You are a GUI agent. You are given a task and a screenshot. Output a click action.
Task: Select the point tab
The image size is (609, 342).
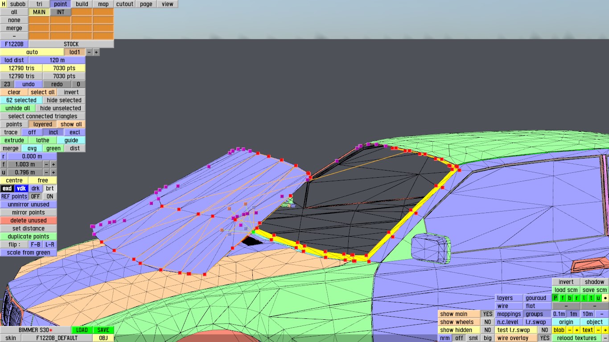(x=61, y=4)
